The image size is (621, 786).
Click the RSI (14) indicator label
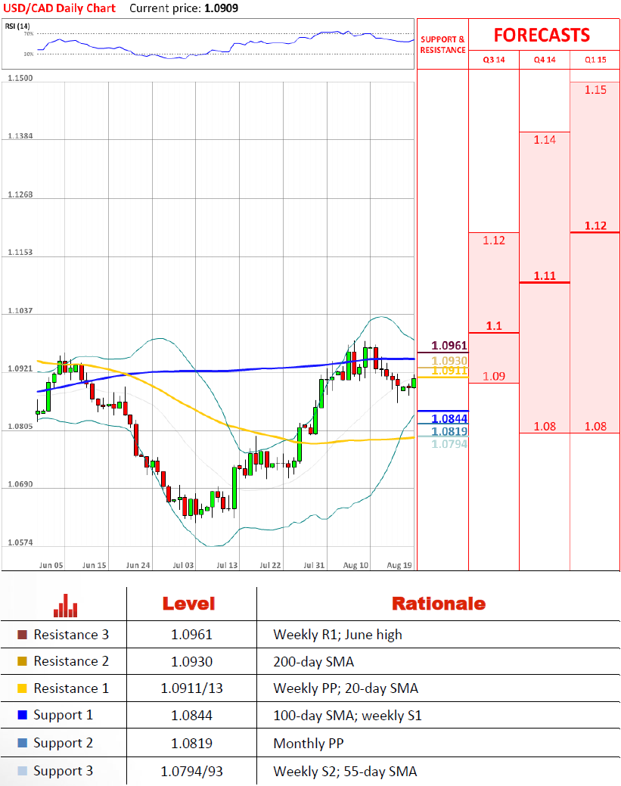tap(17, 26)
